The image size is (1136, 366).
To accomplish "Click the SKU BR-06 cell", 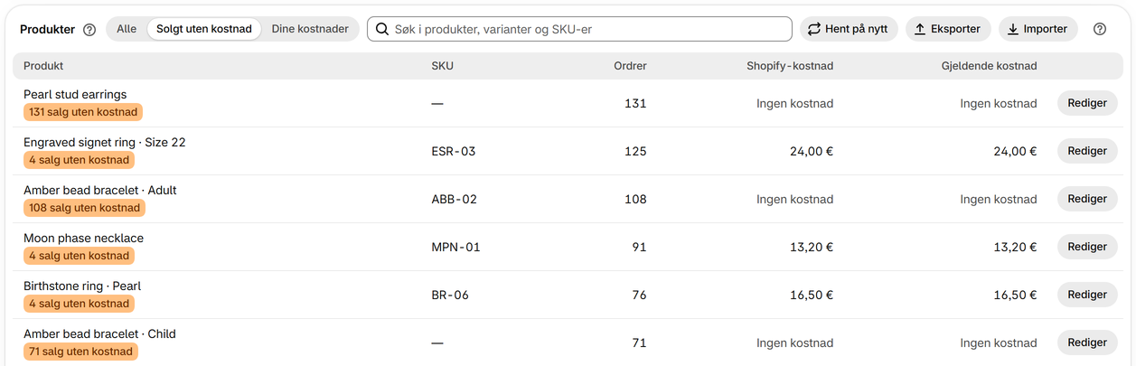I will (450, 295).
